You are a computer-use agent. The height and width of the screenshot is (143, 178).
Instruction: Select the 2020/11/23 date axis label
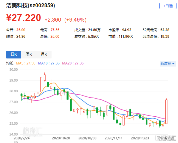coord(140,138)
